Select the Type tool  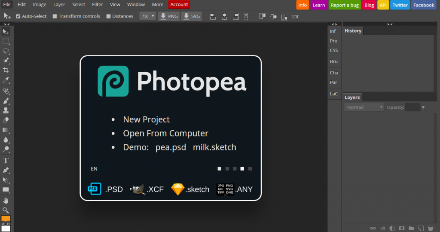pyautogui.click(x=6, y=160)
